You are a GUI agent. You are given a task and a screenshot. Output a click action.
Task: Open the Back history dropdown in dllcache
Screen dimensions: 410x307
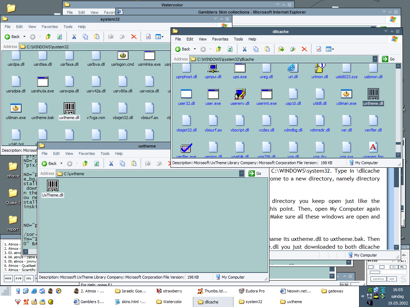pyautogui.click(x=195, y=49)
